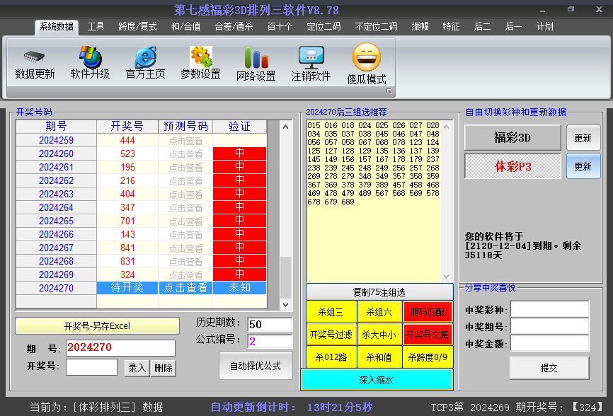This screenshot has width=613, height=416.
Task: Switch to the 跨度/复式 tab
Action: point(137,27)
